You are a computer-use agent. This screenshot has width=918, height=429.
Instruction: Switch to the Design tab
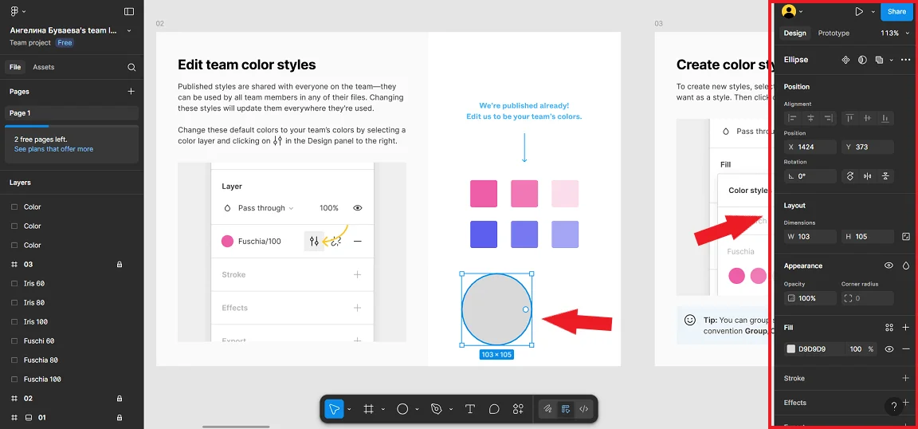pos(795,33)
